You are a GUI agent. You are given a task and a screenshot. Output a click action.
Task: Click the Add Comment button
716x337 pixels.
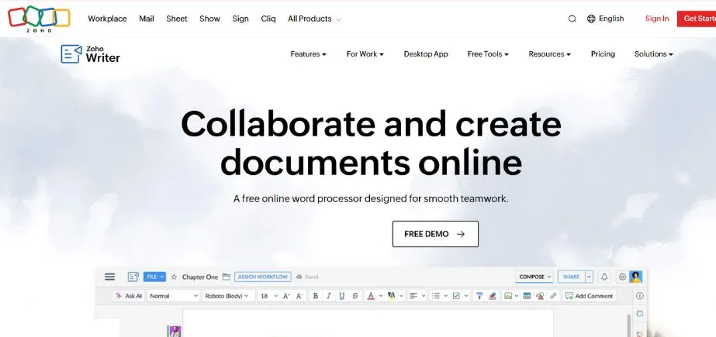click(589, 296)
